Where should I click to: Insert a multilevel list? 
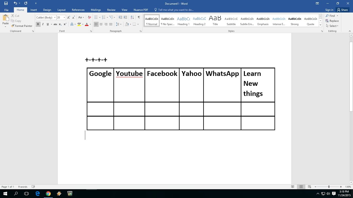click(x=111, y=18)
